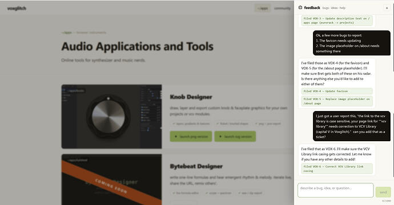The width and height of the screenshot is (394, 205).
Task: Click the Bytebeat Designer heading
Action: [196, 166]
